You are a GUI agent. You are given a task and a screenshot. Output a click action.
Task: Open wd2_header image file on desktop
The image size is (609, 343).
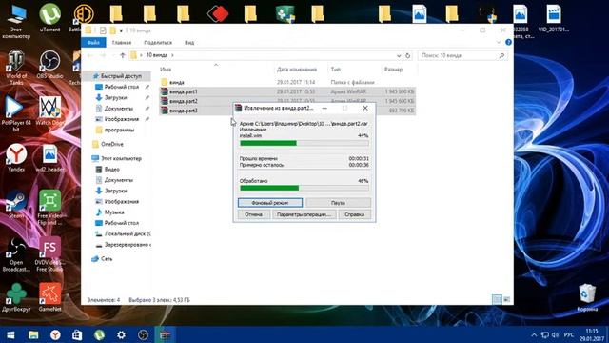pyautogui.click(x=49, y=158)
